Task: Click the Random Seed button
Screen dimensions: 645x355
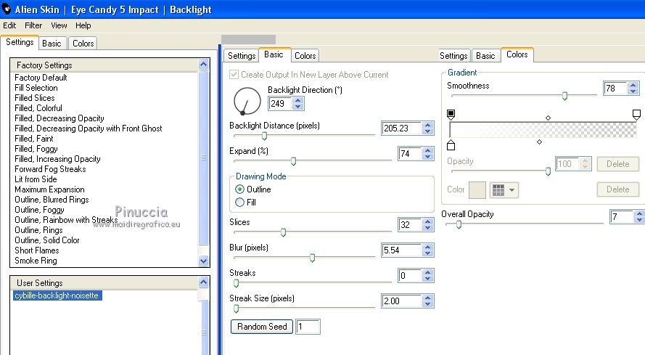Action: click(262, 327)
